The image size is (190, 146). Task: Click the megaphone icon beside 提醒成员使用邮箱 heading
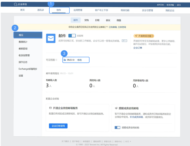116,108
